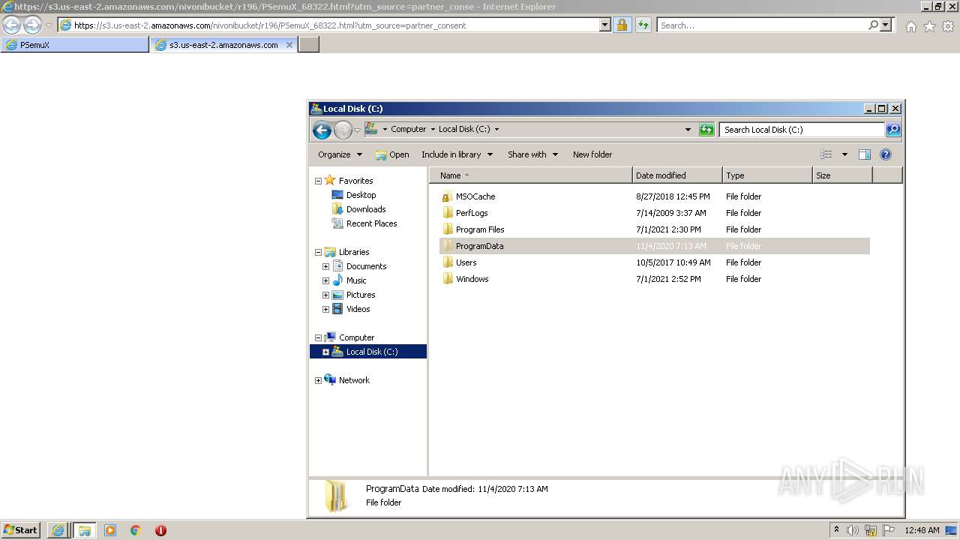The width and height of the screenshot is (960, 540).
Task: Select the Videos library icon
Action: pos(337,309)
